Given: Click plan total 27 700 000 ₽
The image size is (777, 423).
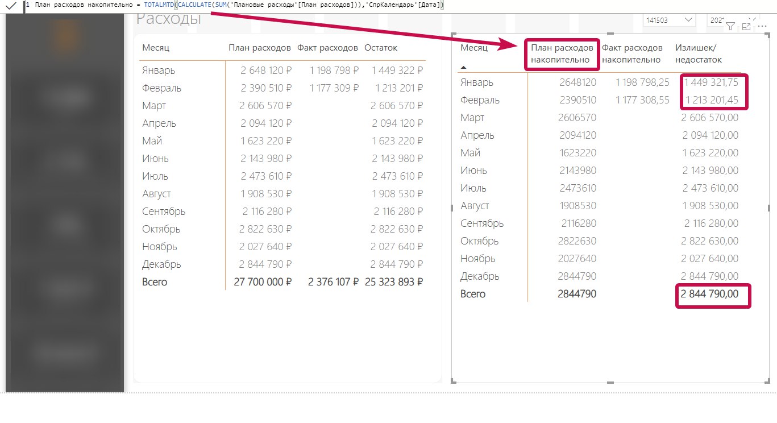Looking at the screenshot, I should pos(263,282).
